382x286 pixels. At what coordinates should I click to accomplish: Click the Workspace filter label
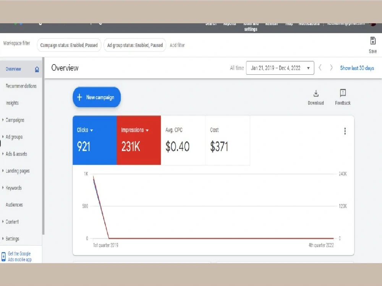tap(16, 43)
